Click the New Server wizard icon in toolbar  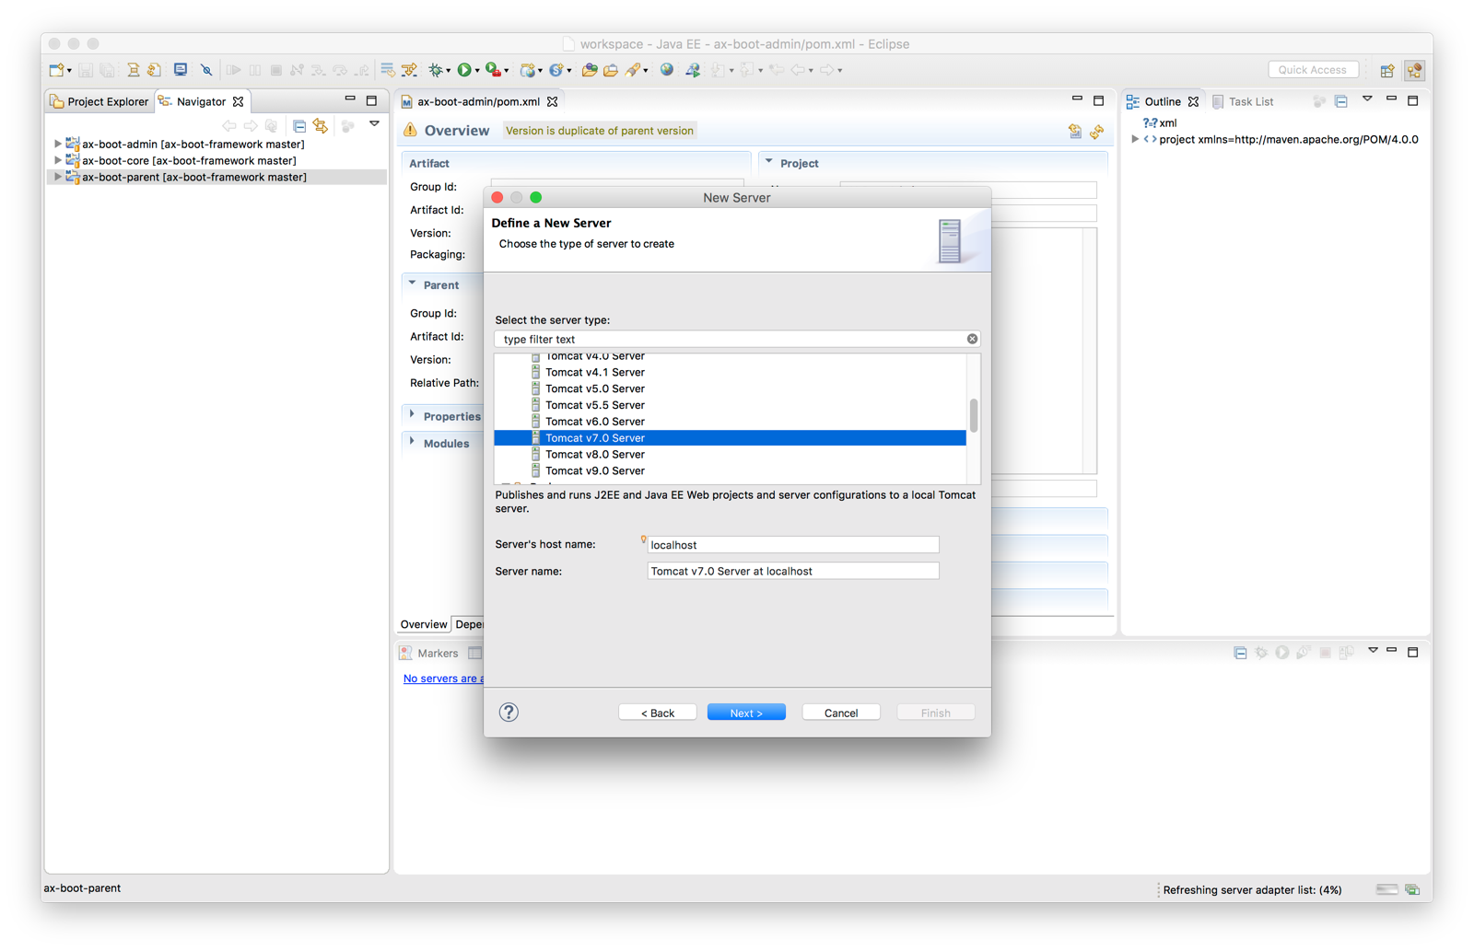tap(528, 70)
